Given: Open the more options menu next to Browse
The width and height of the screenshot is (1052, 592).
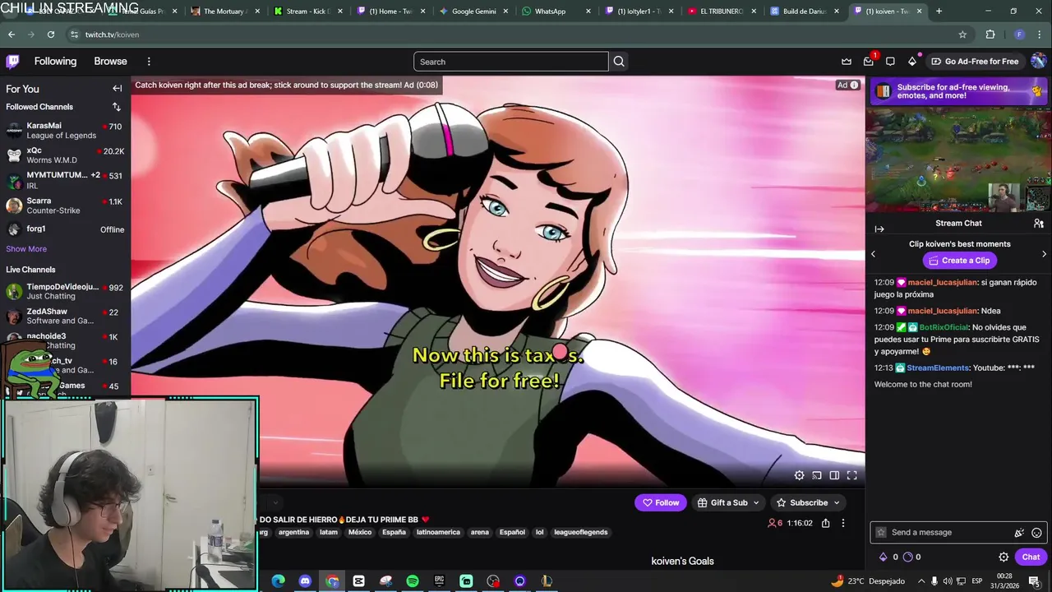Looking at the screenshot, I should [x=149, y=62].
